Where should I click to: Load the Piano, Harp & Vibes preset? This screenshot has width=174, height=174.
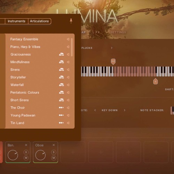(x=25, y=47)
